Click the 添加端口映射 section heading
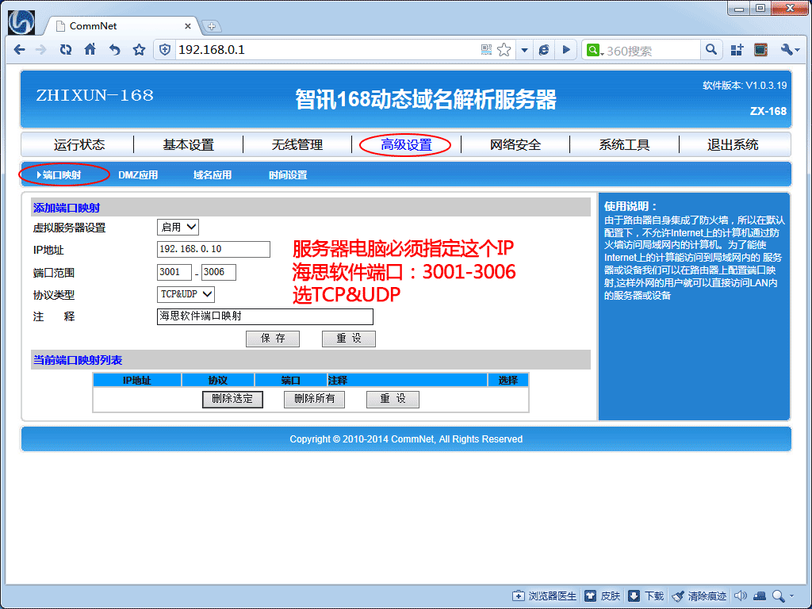 click(67, 208)
